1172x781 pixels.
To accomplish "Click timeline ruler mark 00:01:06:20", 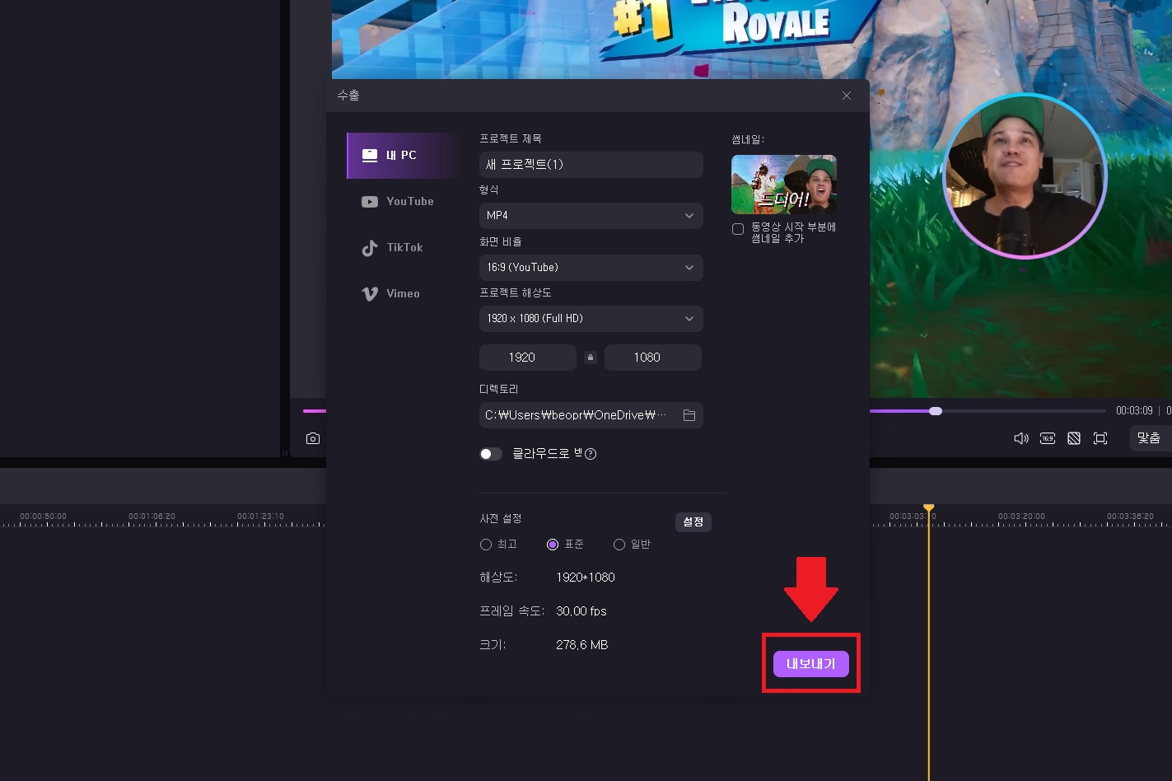I will 152,517.
